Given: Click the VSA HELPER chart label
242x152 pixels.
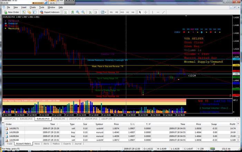Looking at the screenshot, I should click(194, 38).
